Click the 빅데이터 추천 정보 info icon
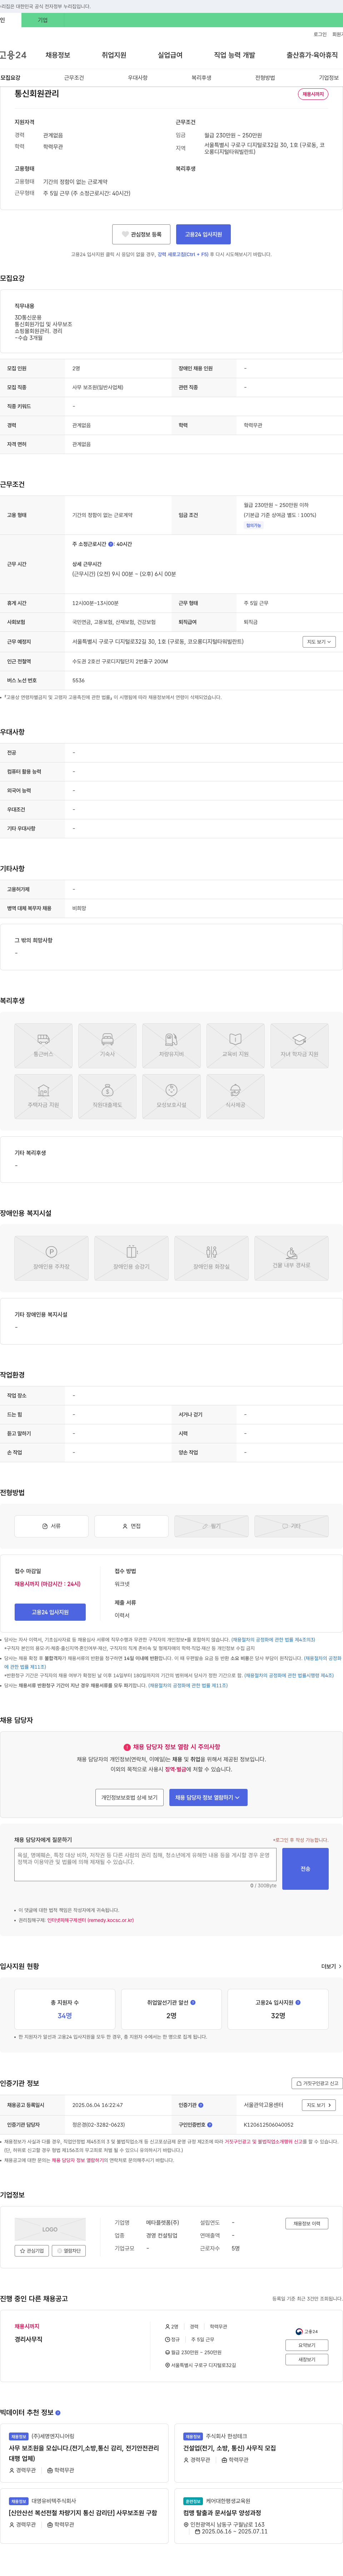Image resolution: width=343 pixels, height=2576 pixels. pyautogui.click(x=58, y=2413)
